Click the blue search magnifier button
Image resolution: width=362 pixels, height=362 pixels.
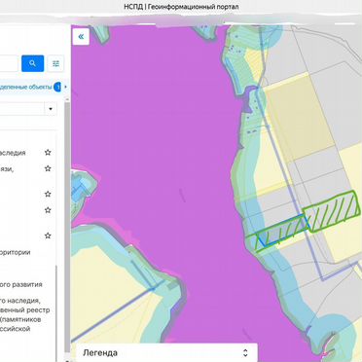coord(33,63)
